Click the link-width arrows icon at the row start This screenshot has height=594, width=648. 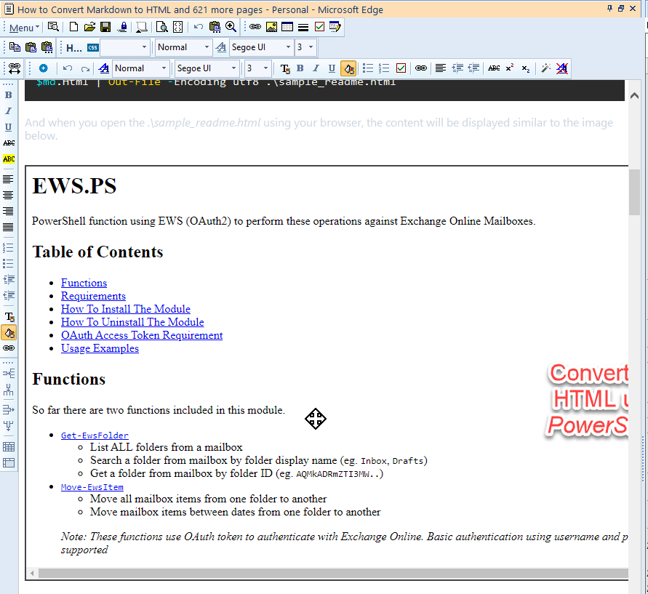15,68
